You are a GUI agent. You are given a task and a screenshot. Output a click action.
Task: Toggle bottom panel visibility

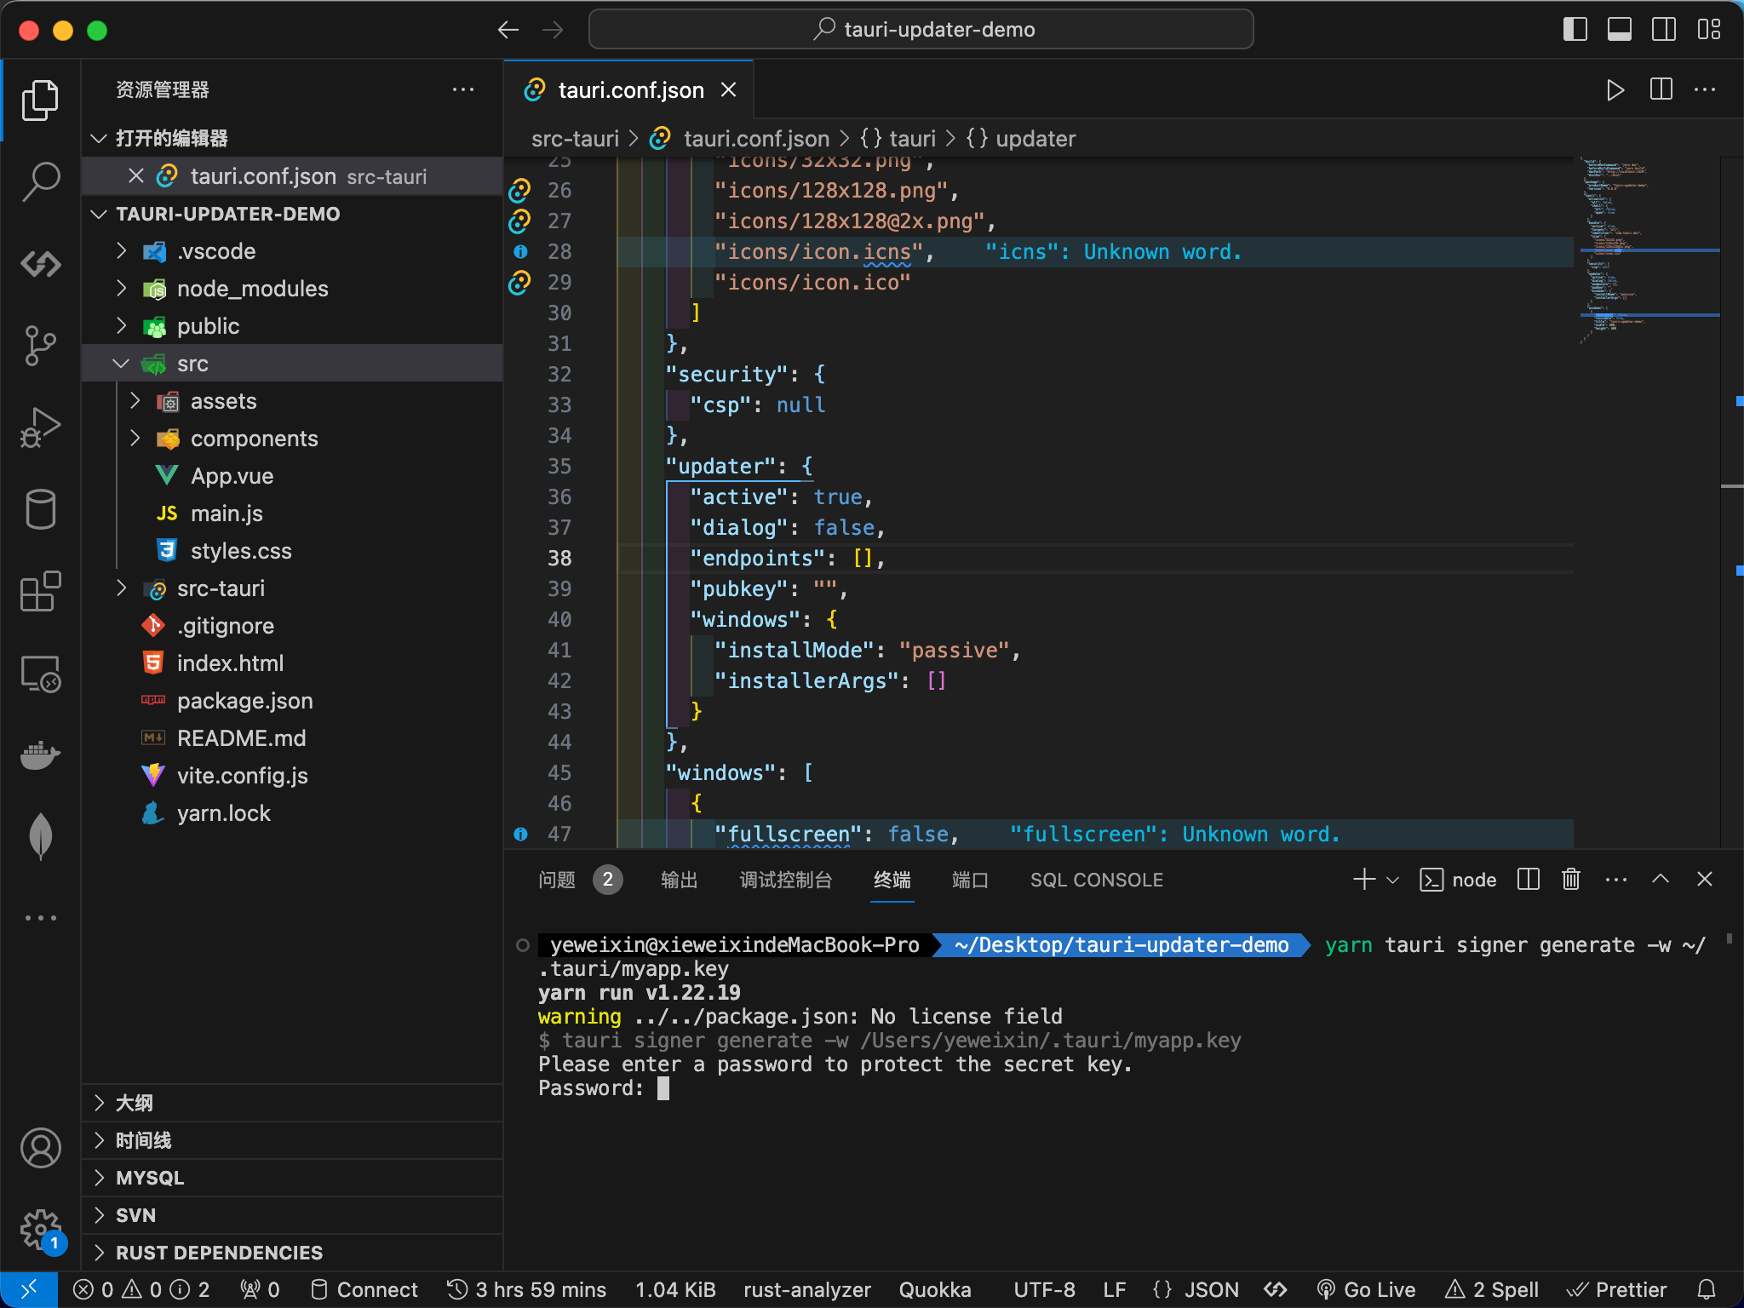1620,30
